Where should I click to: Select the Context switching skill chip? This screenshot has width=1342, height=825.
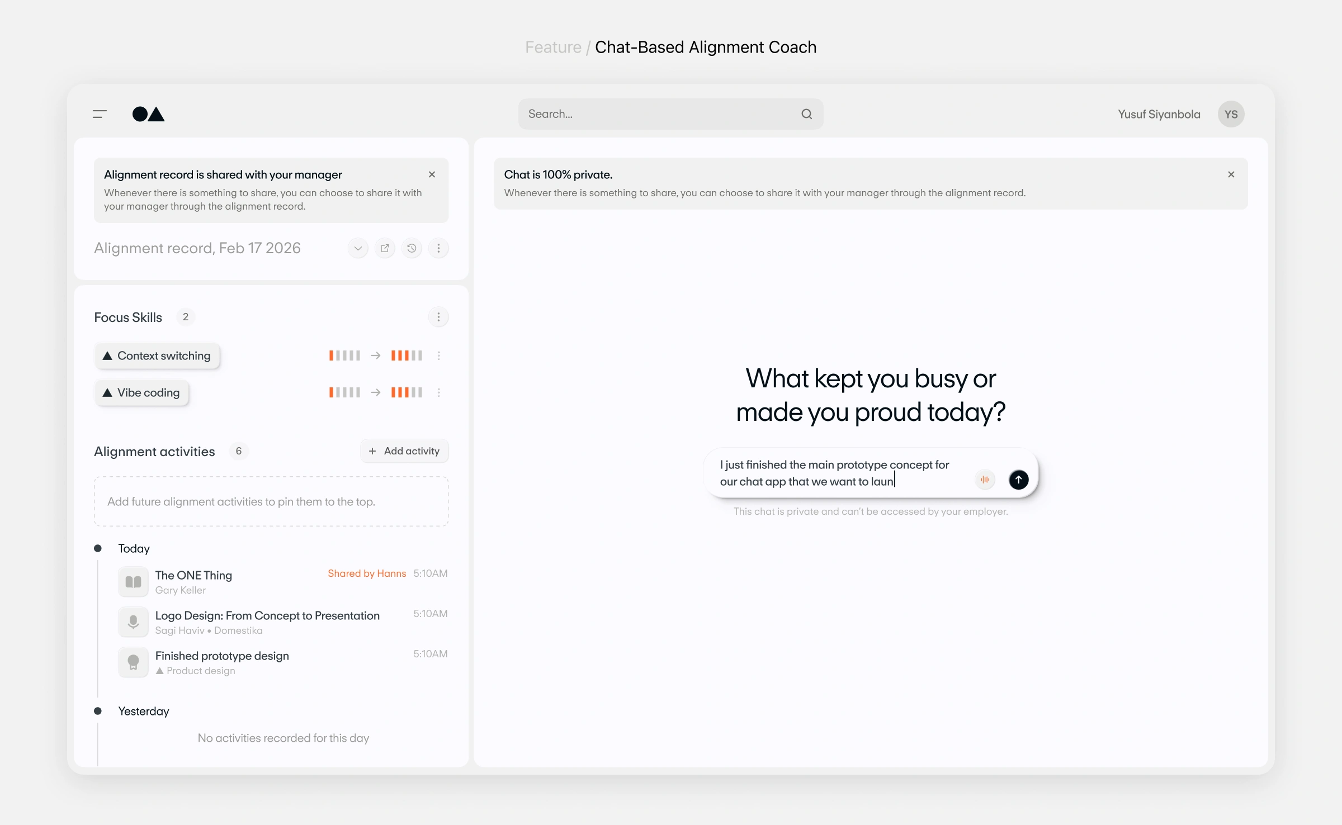[x=157, y=355]
